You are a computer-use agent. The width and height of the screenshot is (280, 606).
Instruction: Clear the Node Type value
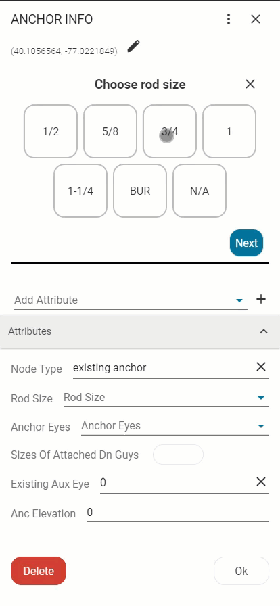[261, 367]
